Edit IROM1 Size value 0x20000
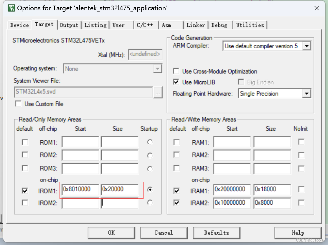This screenshot has height=245, width=328. pyautogui.click(x=120, y=189)
